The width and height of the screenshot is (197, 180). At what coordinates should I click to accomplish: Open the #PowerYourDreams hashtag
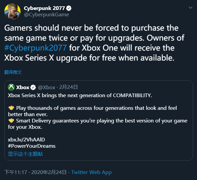(32, 146)
